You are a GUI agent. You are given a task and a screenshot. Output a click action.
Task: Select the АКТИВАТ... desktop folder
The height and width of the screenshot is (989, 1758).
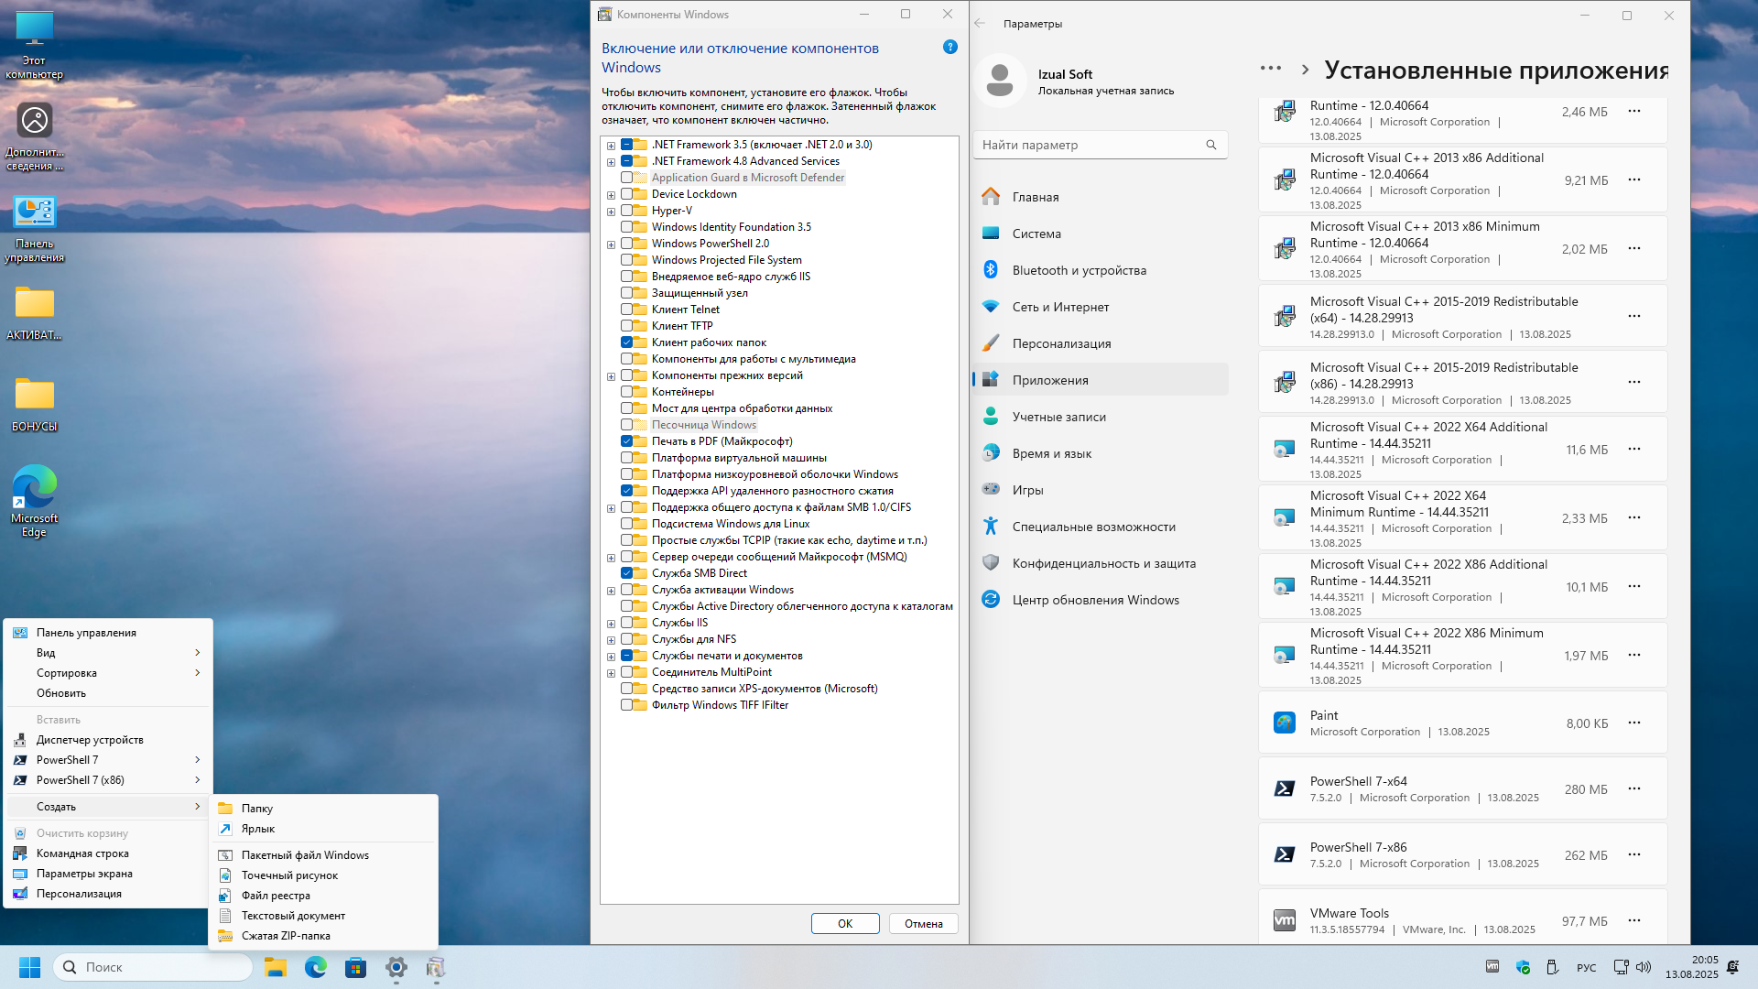point(35,313)
